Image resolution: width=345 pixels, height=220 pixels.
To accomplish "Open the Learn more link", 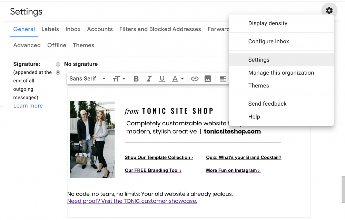I will click(x=28, y=106).
